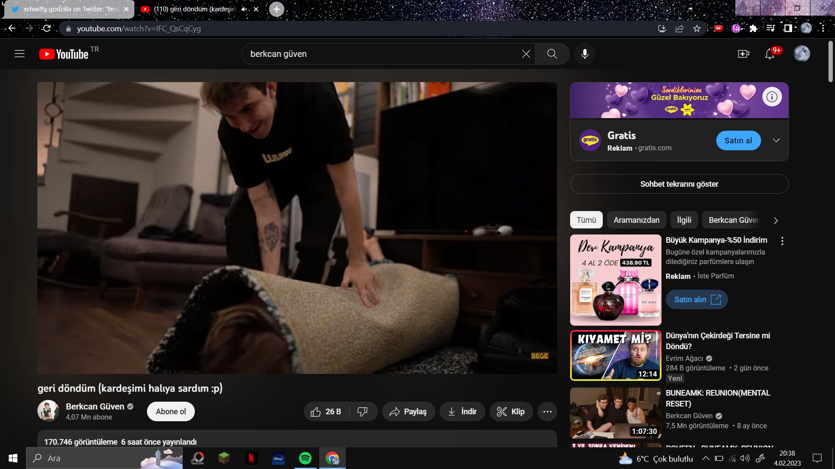Click the search magnifier button
The image size is (835, 469).
click(552, 54)
